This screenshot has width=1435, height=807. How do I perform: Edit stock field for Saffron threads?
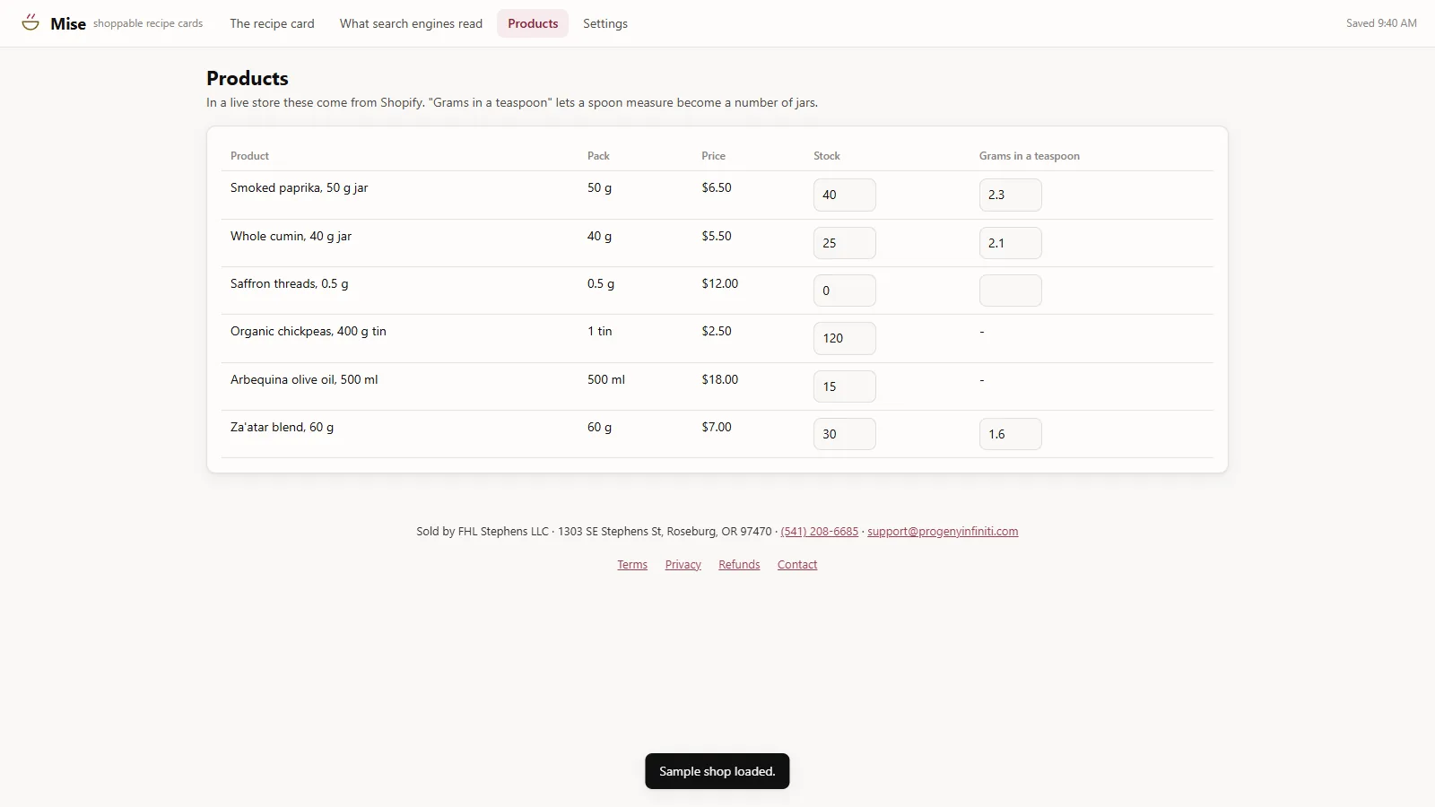[845, 291]
